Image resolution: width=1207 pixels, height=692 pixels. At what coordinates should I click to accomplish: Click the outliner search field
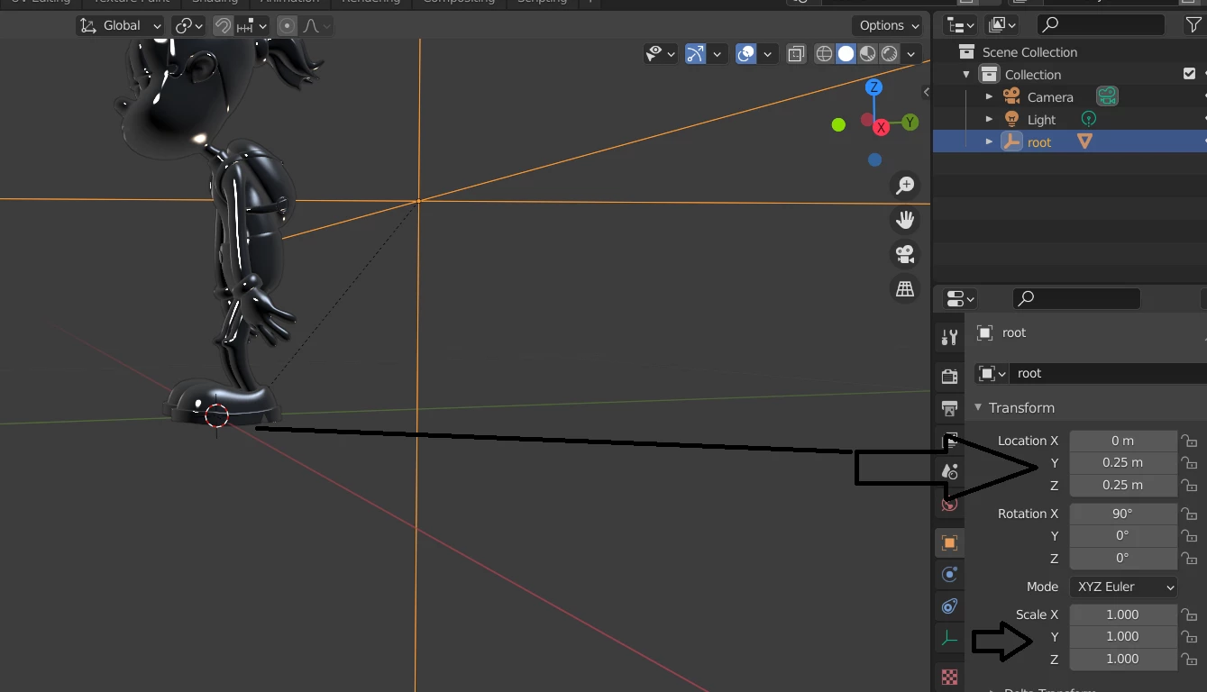click(x=1101, y=25)
